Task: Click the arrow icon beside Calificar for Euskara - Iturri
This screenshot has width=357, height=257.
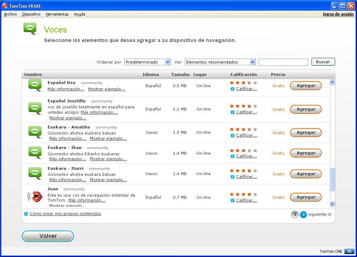Action: click(x=233, y=177)
